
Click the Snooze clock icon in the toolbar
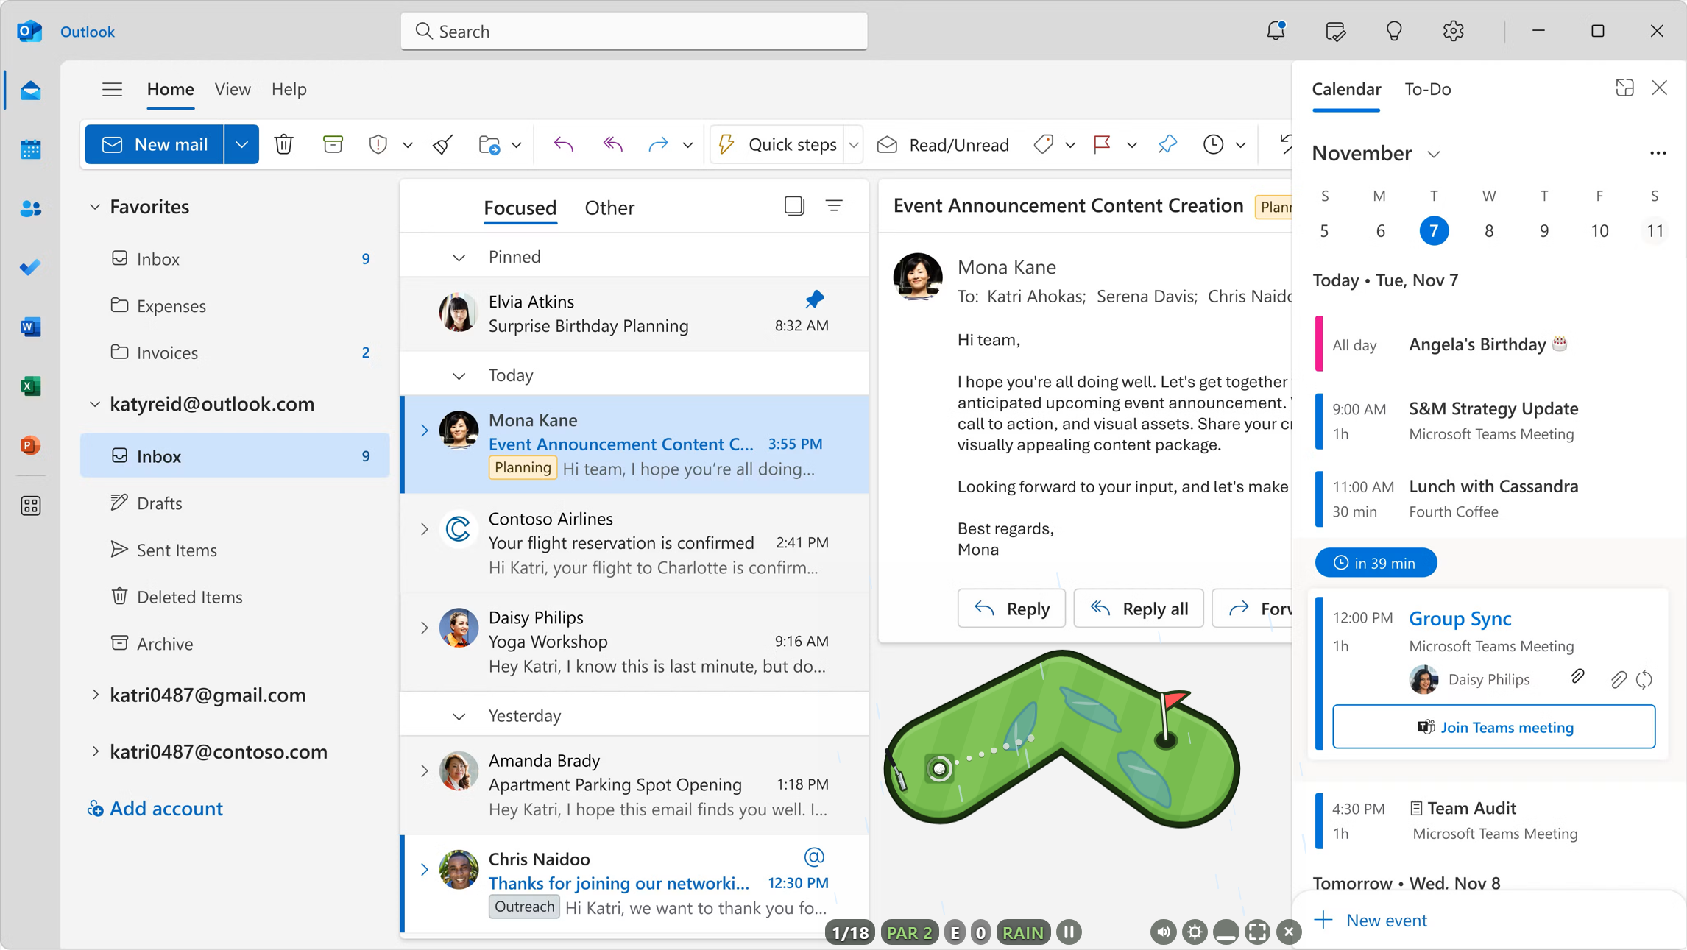1213,144
